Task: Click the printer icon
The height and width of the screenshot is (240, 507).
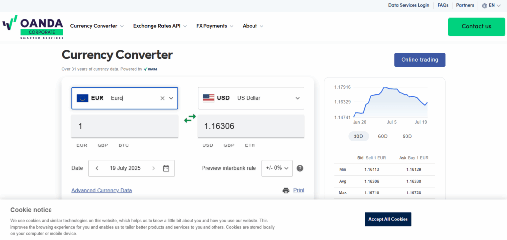Action: 286,190
